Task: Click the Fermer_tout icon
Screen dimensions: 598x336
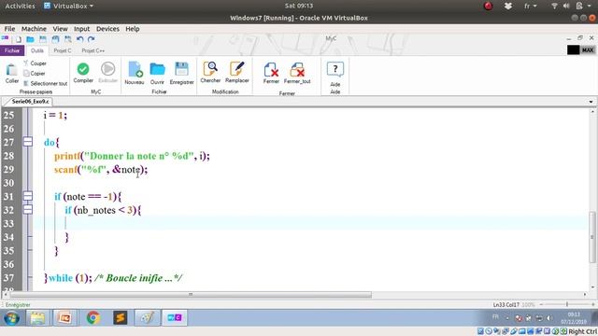Action: coord(297,70)
